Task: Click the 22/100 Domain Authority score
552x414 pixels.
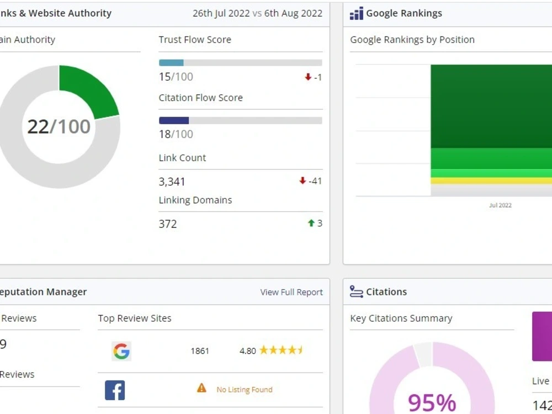Action: click(59, 126)
